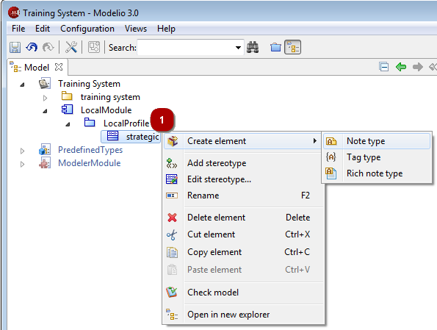The width and height of the screenshot is (437, 330).
Task: Open the File menu
Action: click(18, 29)
